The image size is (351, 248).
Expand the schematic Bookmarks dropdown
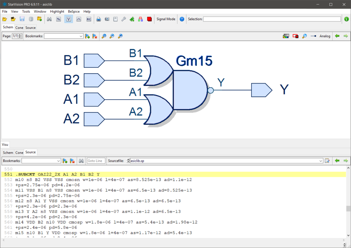81,36
